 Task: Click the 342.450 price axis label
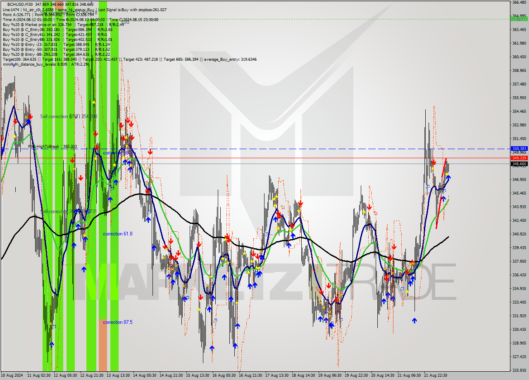click(519, 220)
